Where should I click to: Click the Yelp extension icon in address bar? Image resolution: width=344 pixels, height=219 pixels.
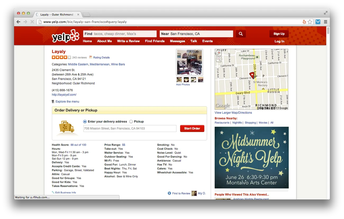pos(304,22)
